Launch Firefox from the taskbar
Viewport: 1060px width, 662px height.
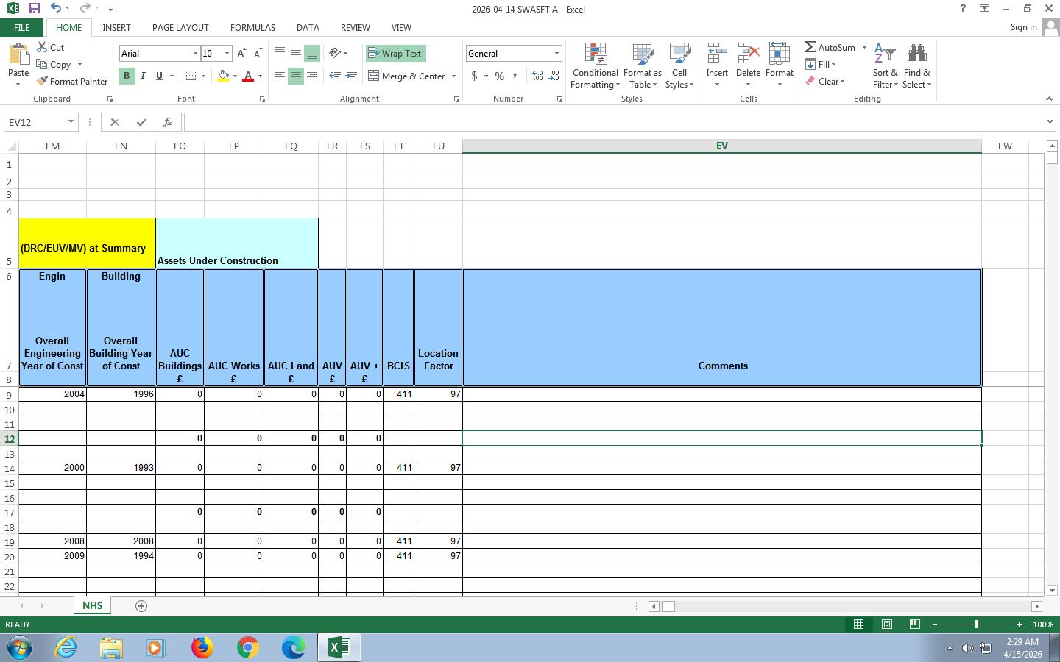pos(202,647)
